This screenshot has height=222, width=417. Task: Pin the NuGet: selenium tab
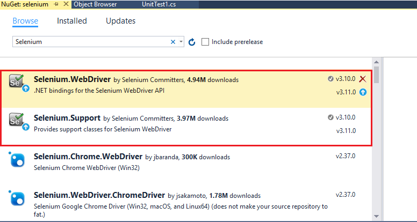pyautogui.click(x=56, y=4)
